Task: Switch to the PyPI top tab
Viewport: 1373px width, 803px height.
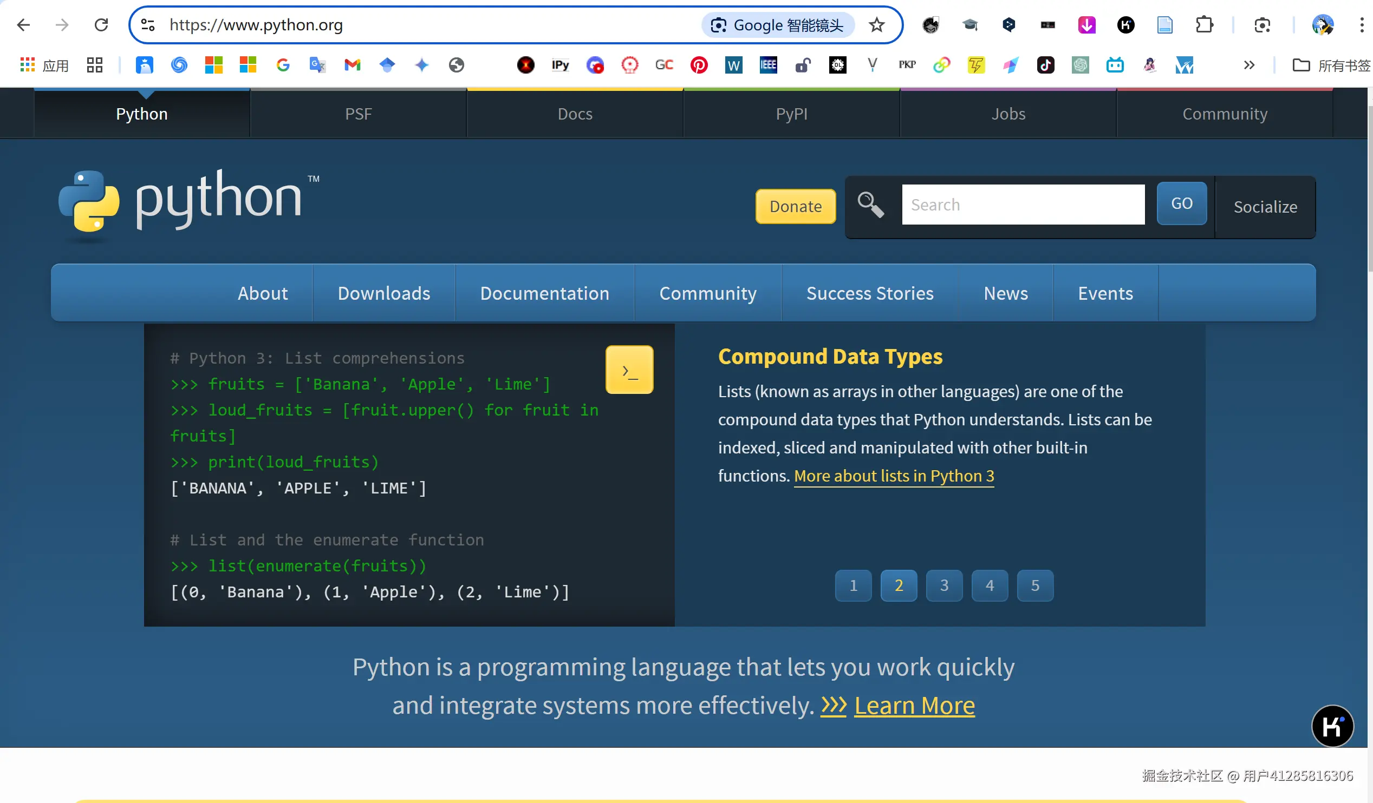Action: (x=791, y=114)
